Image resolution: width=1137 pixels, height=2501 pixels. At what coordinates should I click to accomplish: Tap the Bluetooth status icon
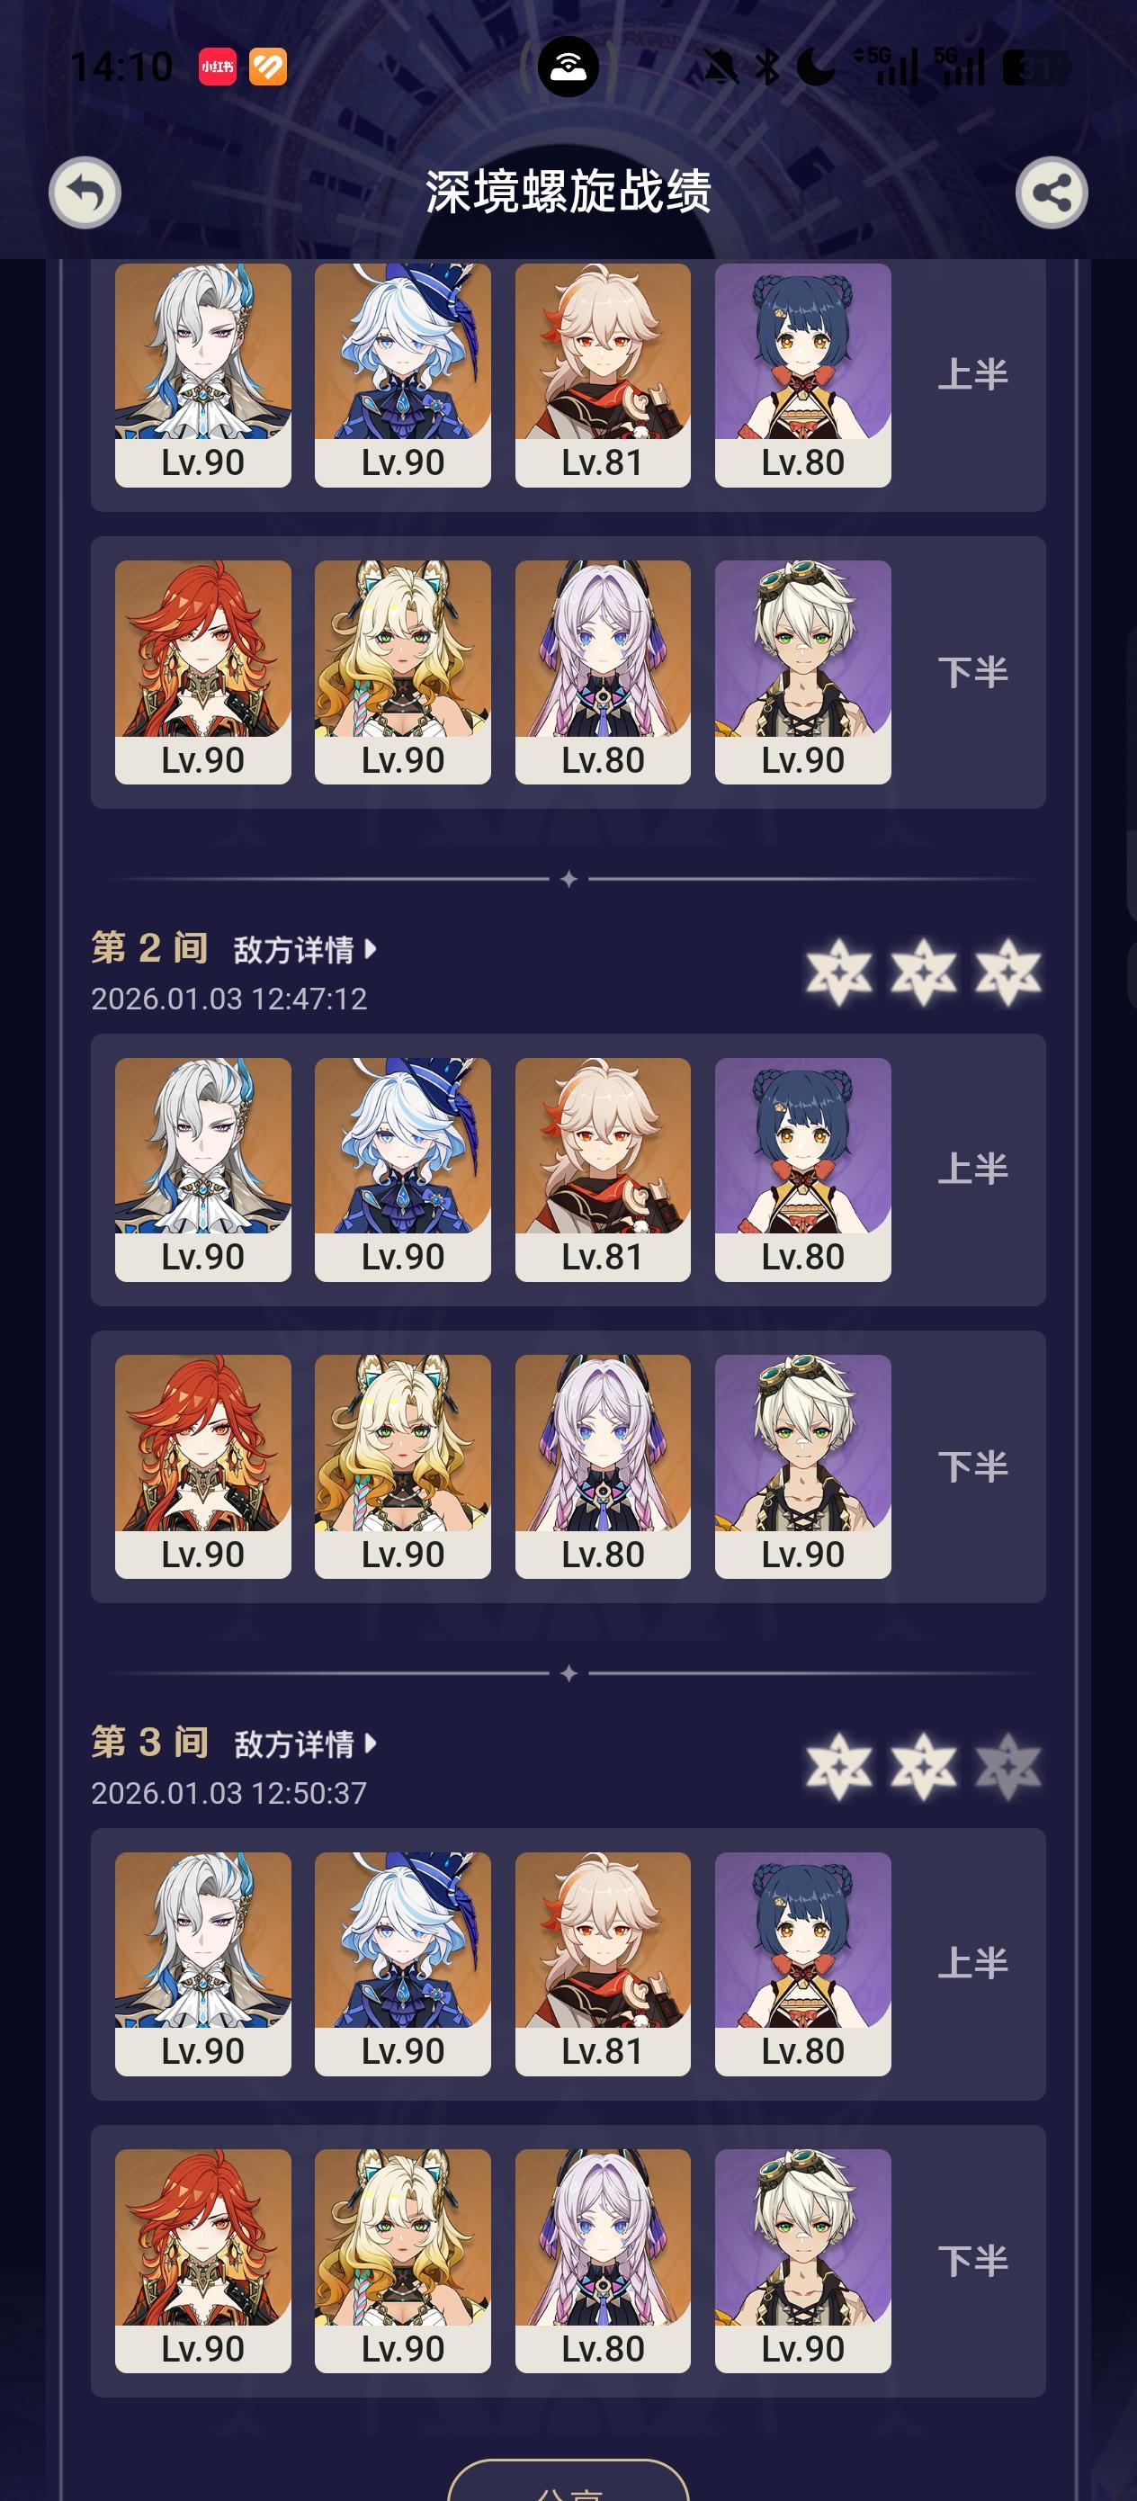(767, 67)
